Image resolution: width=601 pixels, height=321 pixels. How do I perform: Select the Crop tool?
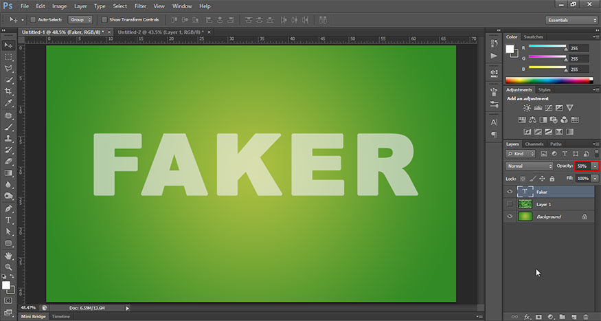(x=8, y=91)
